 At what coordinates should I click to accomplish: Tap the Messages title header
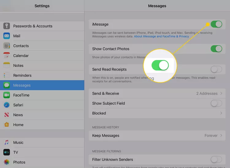point(157,6)
